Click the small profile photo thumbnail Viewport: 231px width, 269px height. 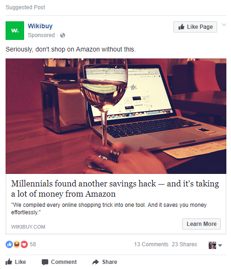pos(212,245)
